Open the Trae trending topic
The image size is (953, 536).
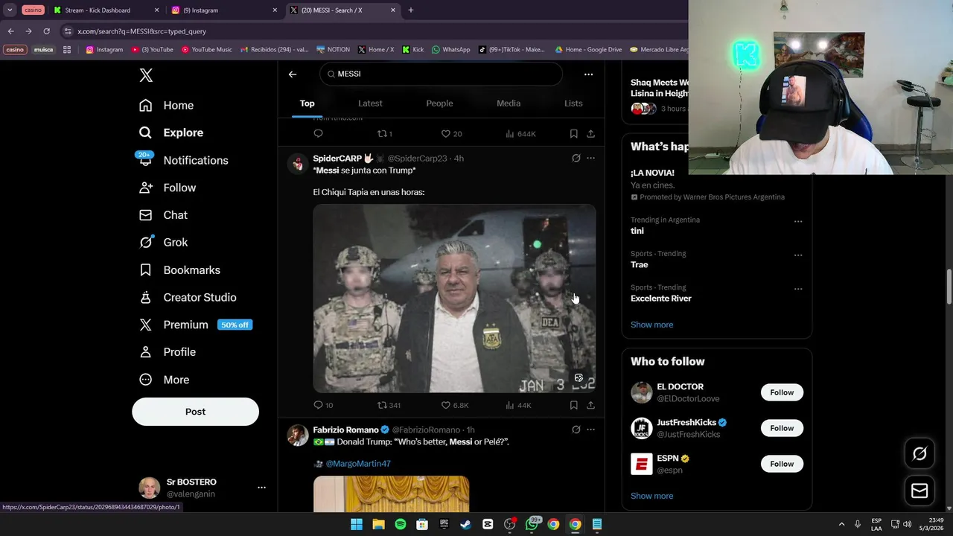point(639,264)
